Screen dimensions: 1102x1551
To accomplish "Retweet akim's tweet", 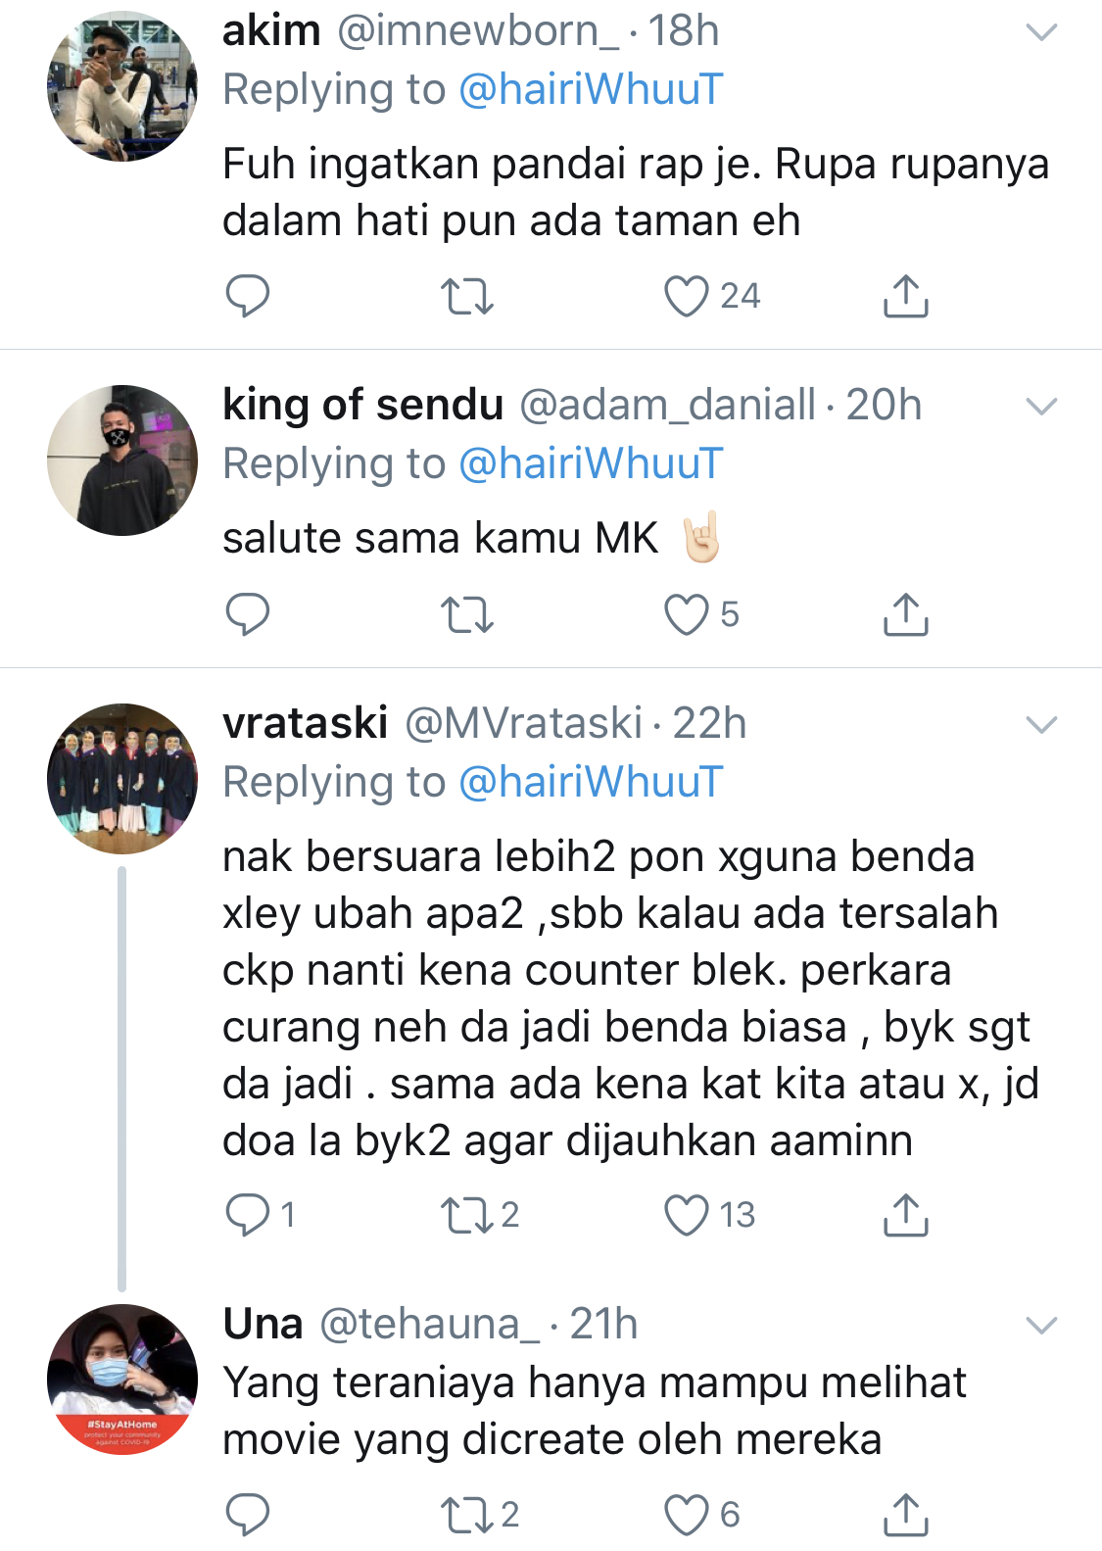I will click(x=466, y=296).
